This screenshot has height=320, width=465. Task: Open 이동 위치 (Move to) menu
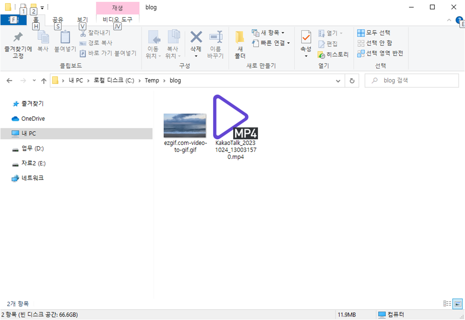153,44
